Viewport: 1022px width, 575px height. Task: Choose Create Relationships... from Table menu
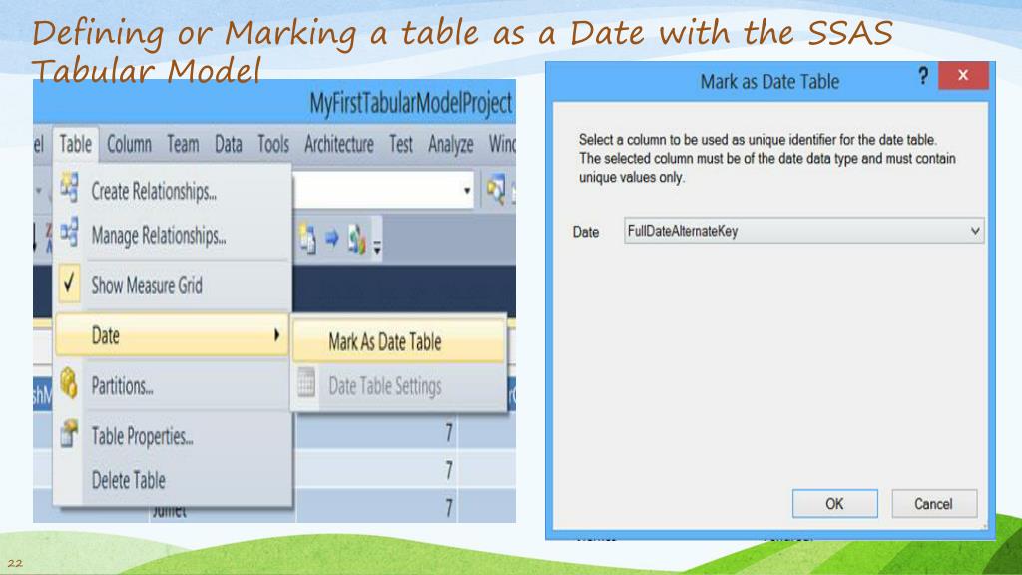173,191
